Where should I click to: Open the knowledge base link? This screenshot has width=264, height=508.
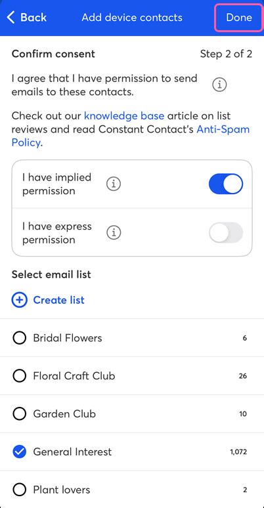124,116
